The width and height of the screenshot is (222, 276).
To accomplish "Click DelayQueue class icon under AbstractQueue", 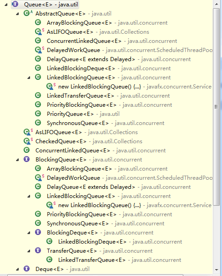I will click(38, 59).
